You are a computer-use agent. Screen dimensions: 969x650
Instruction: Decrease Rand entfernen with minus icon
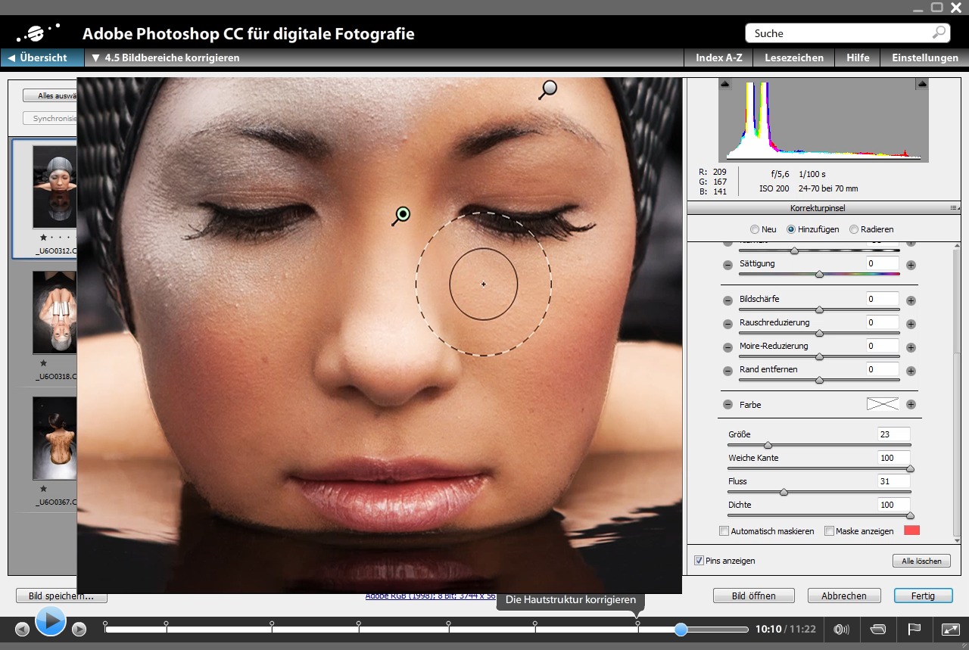[728, 371]
